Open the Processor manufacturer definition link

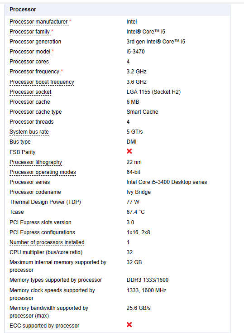coord(38,22)
